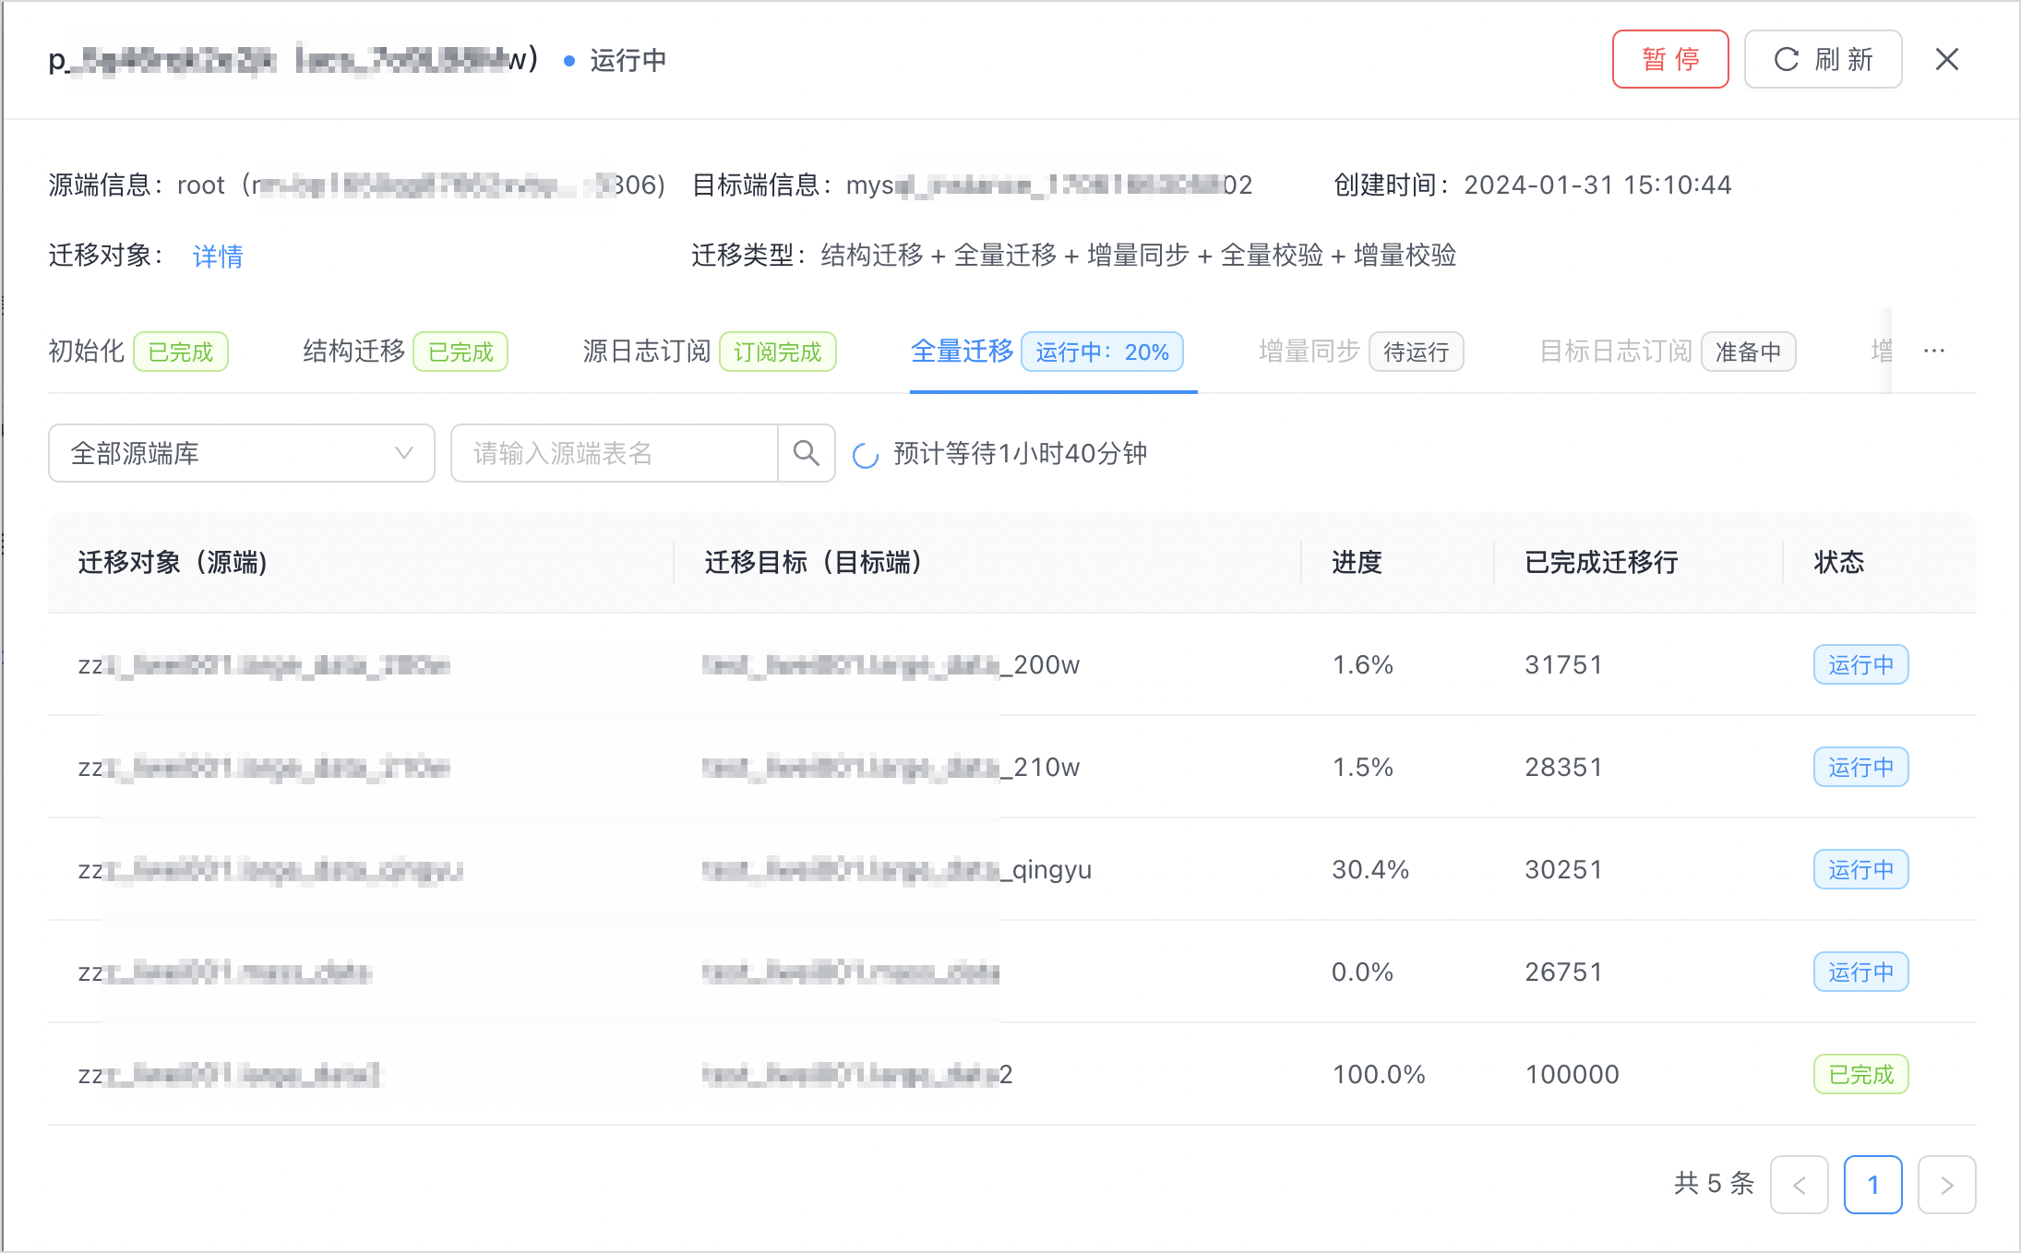2021x1253 pixels.
Task: Select the 目标日志订阅 tab
Action: (1615, 351)
